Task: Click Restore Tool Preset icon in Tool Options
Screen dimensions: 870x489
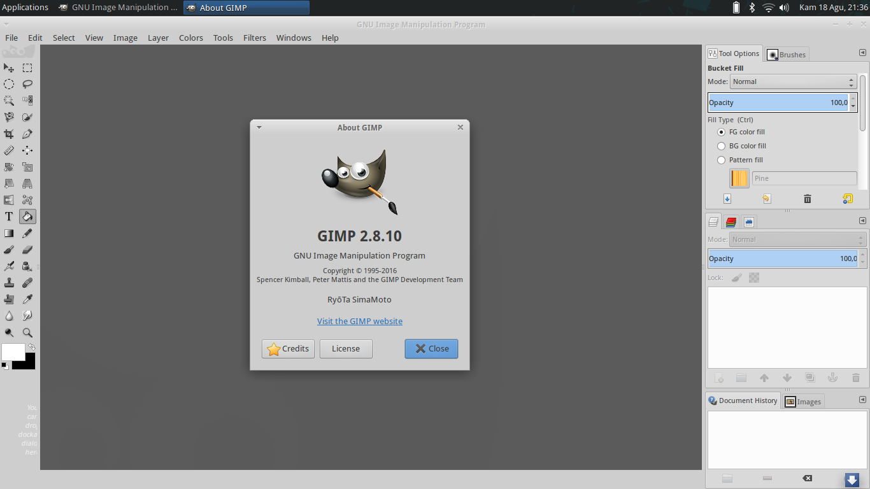Action: tap(766, 199)
